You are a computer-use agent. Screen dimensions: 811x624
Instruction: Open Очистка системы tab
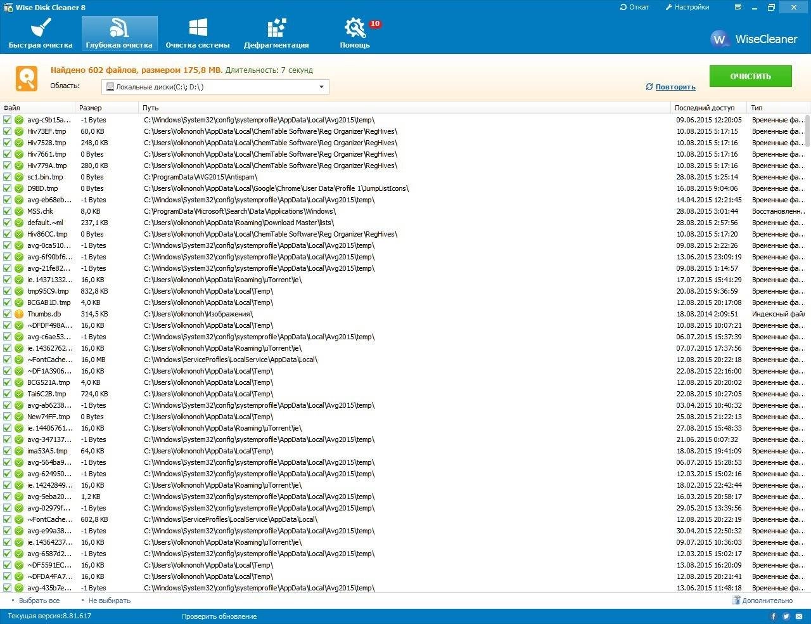(x=198, y=34)
